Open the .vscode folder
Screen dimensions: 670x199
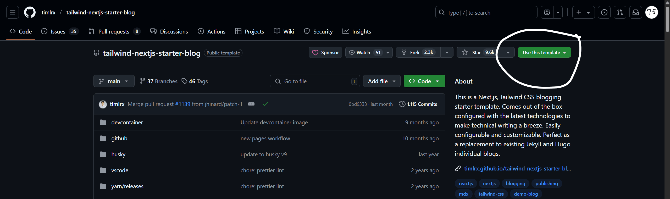(x=119, y=170)
